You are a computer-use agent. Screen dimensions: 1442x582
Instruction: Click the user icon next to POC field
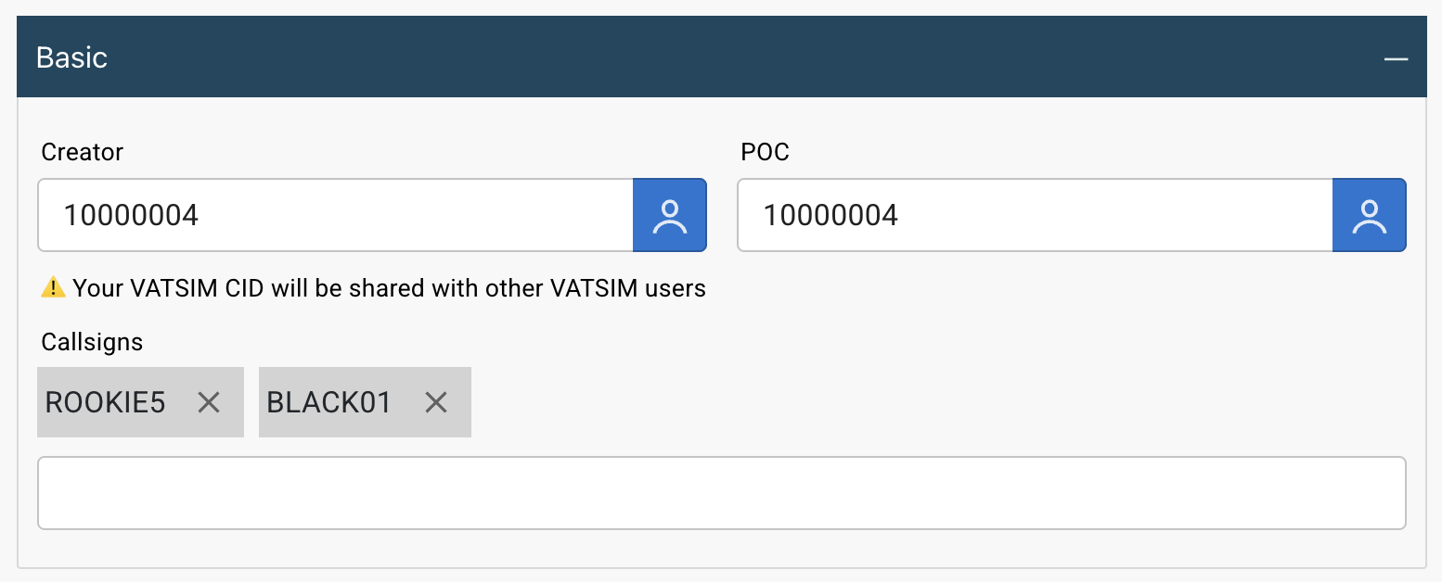tap(1370, 215)
